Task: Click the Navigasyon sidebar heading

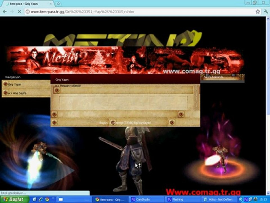Action: [13, 77]
